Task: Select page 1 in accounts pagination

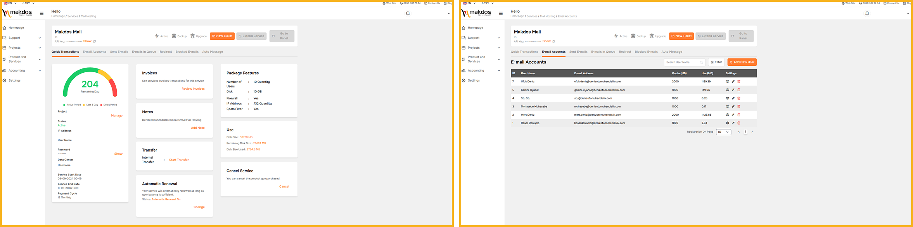Action: pyautogui.click(x=745, y=132)
